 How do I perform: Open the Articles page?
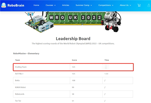(66, 5)
